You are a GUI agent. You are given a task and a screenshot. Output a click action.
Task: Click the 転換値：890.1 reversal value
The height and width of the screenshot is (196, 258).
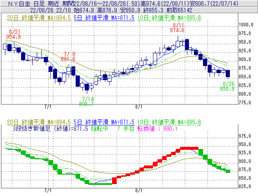(158, 128)
